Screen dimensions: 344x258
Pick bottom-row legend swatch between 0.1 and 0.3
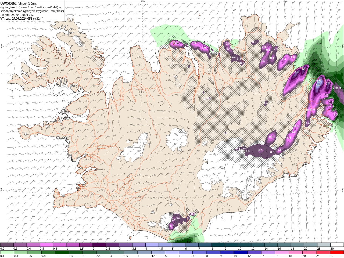[x=7, y=252]
